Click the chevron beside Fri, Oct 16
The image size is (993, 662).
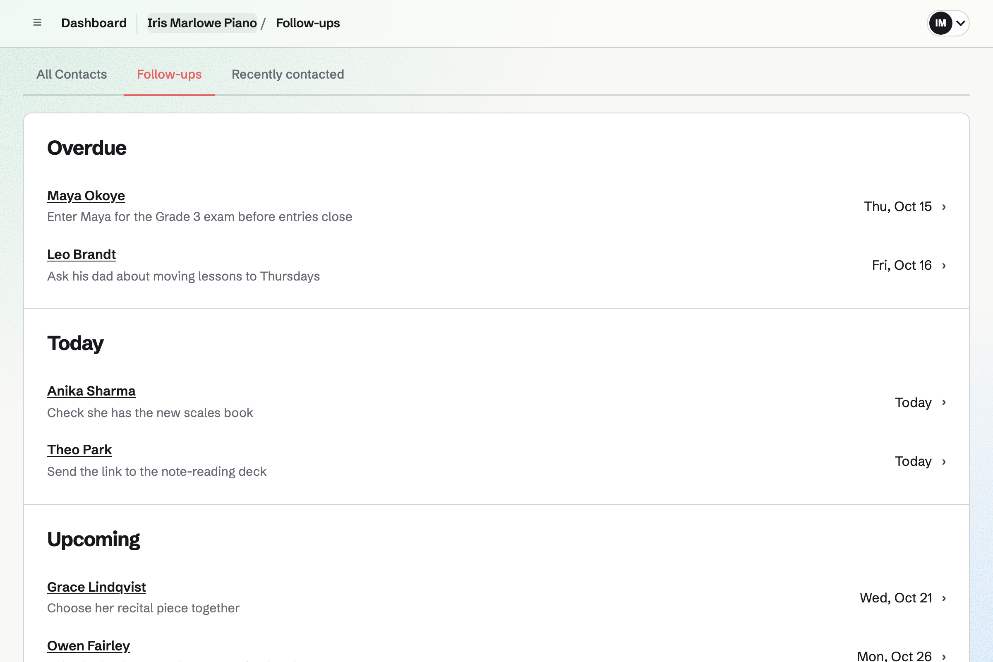944,266
